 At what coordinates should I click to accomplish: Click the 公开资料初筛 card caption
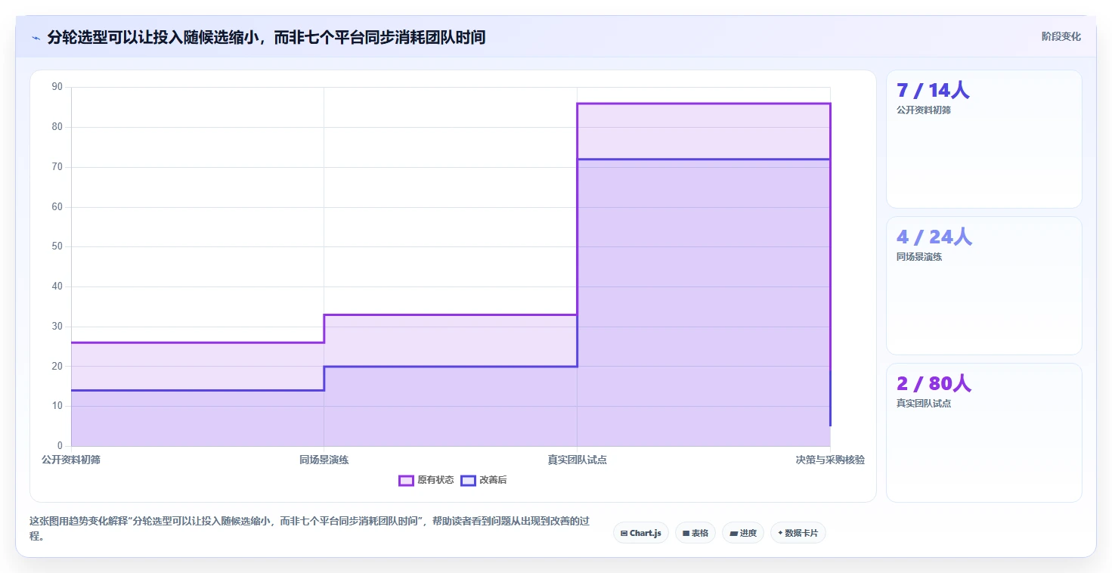tap(924, 110)
